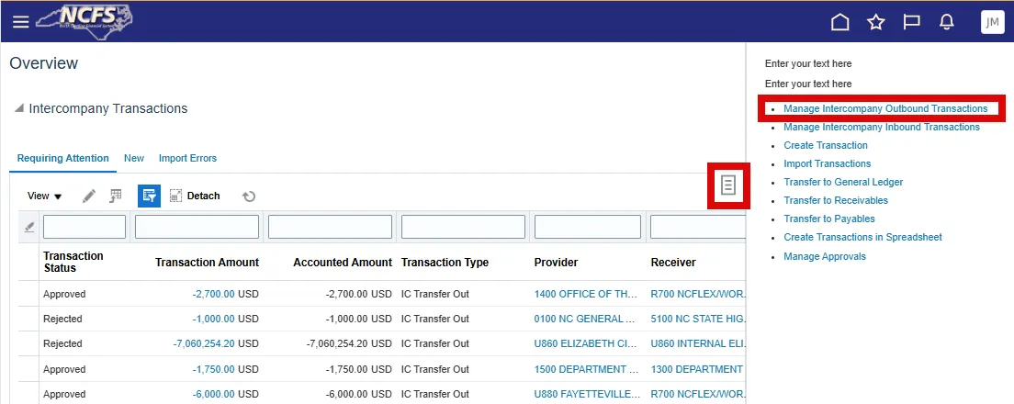Sort by Transaction Status column header

73,262
